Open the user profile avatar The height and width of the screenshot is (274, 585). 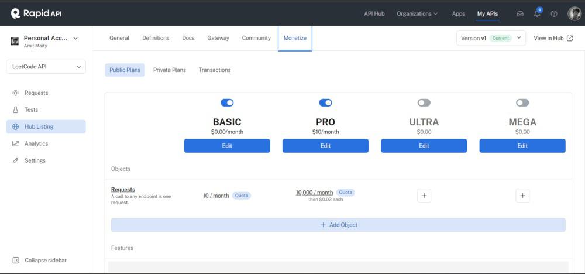coord(574,14)
